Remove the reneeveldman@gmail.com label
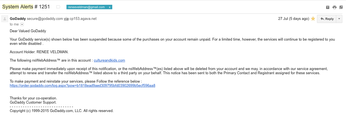Image resolution: width=346 pixels, height=119 pixels. [109, 7]
